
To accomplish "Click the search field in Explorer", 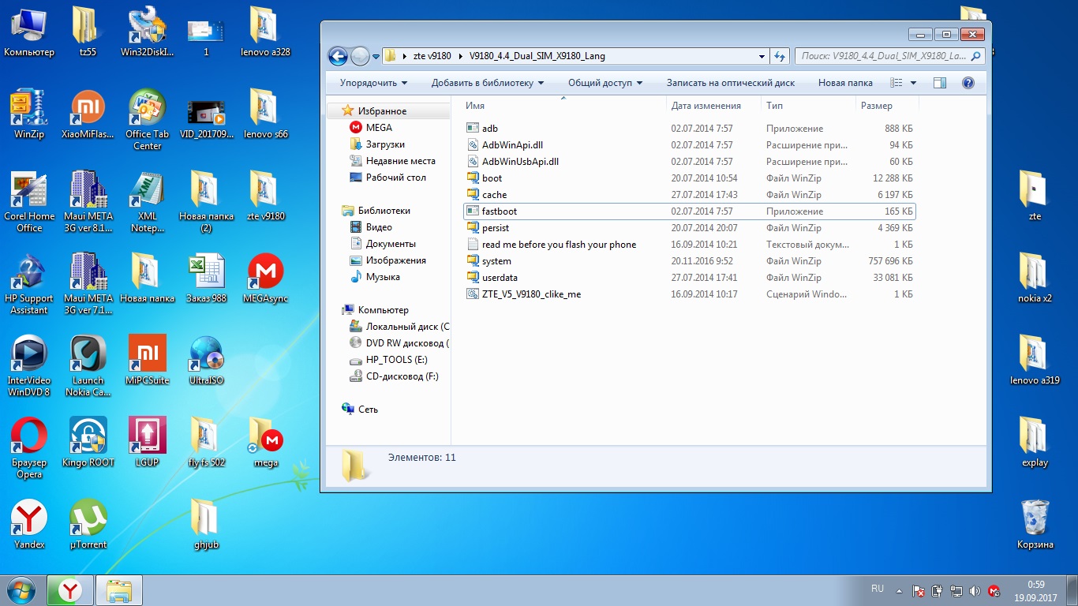I will tap(884, 56).
